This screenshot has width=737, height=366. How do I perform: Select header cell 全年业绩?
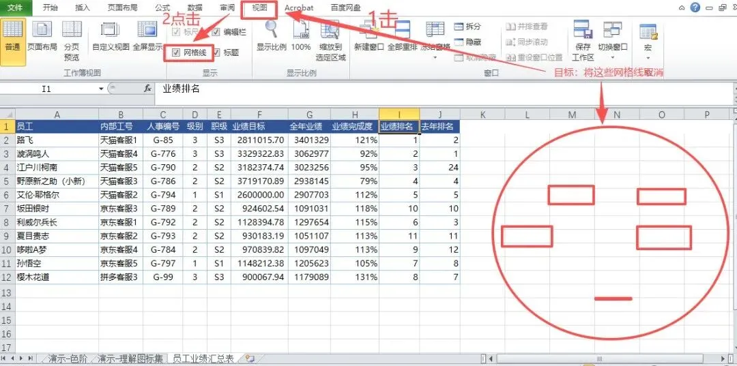tap(309, 126)
